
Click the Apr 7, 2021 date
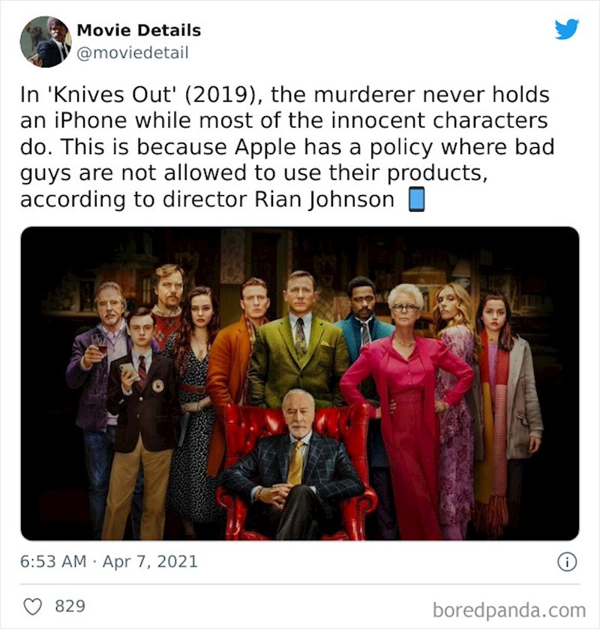tap(150, 561)
